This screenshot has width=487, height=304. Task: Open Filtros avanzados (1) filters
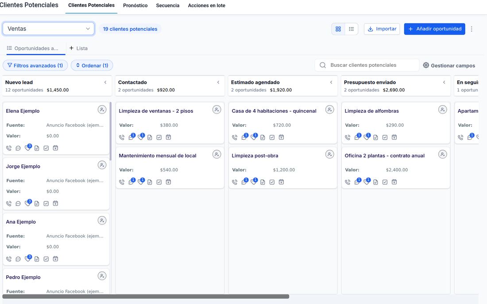[35, 65]
